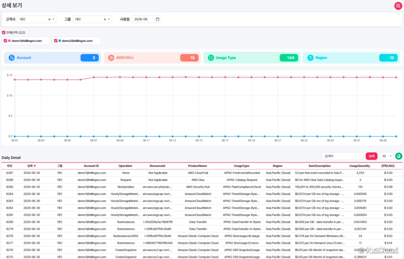The width and height of the screenshot is (404, 259).
Task: Uncheck the demo1@billingon.com account checkbox
Action: click(5, 41)
